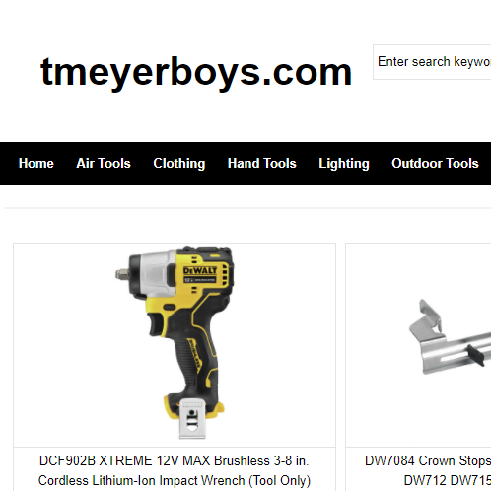The height and width of the screenshot is (491, 491).
Task: Click the Cordless Lithium-Ion Impact Wrench text line
Action: tap(175, 481)
